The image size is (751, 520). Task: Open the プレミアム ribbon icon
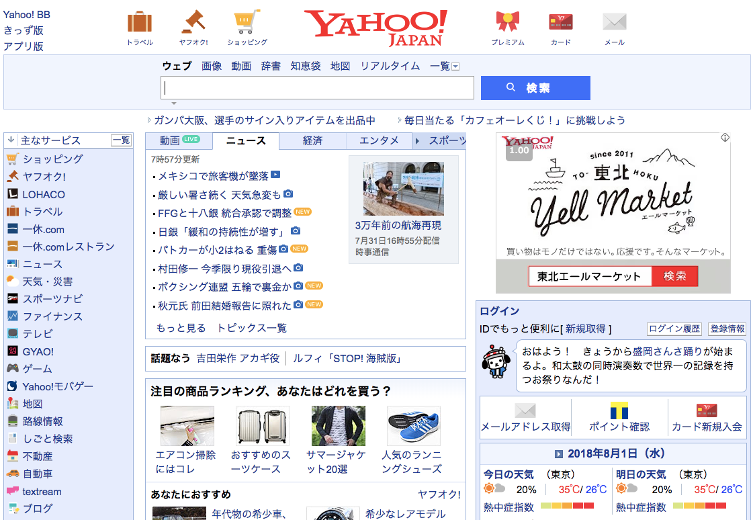[508, 22]
